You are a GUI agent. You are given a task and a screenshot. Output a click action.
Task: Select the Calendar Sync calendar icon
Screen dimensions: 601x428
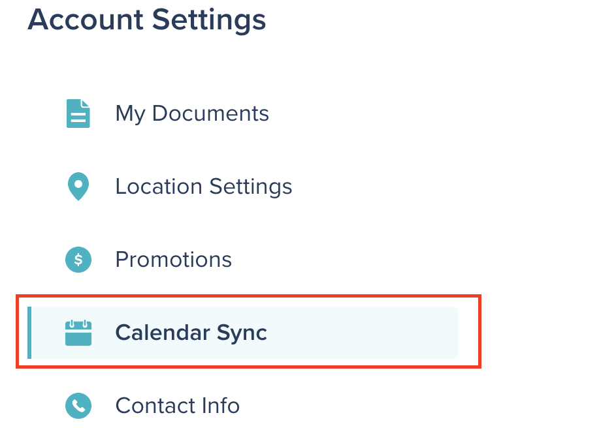click(78, 333)
